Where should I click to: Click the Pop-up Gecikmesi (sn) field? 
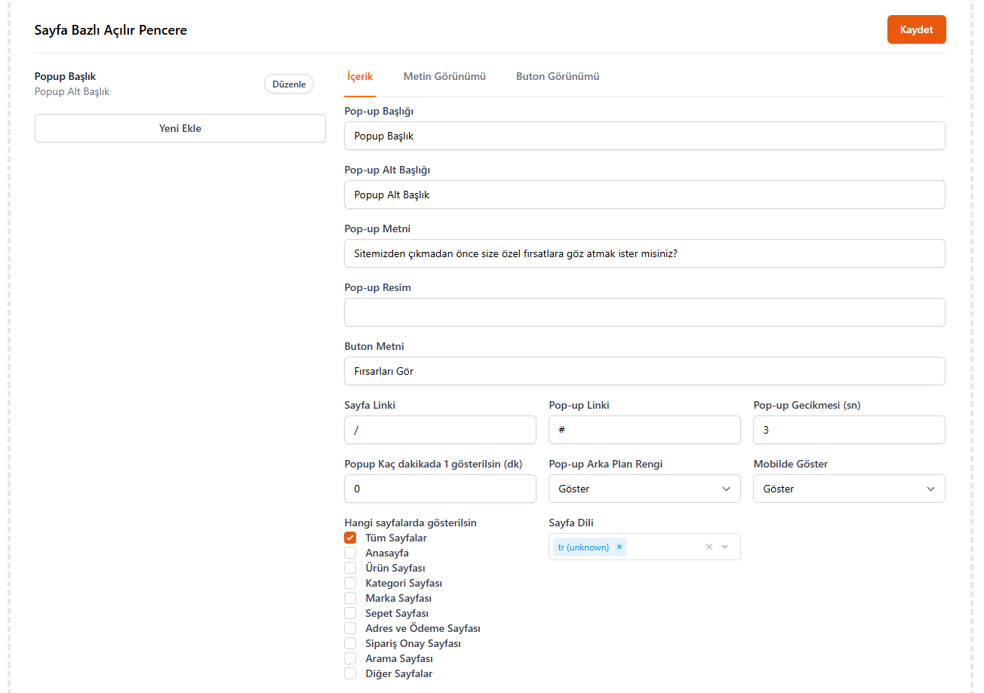[x=848, y=430]
